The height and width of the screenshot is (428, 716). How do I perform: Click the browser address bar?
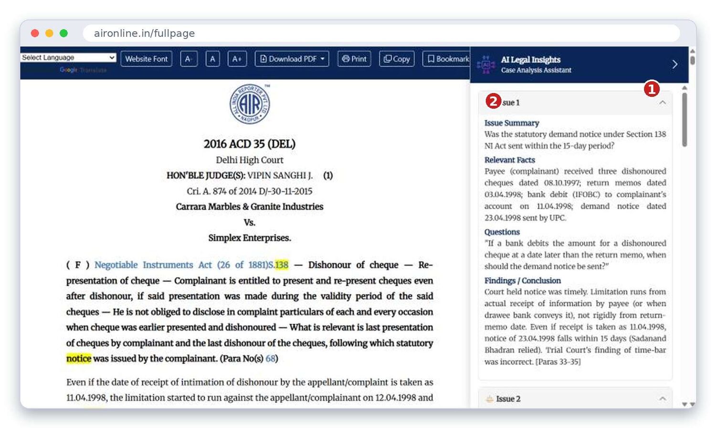click(381, 33)
